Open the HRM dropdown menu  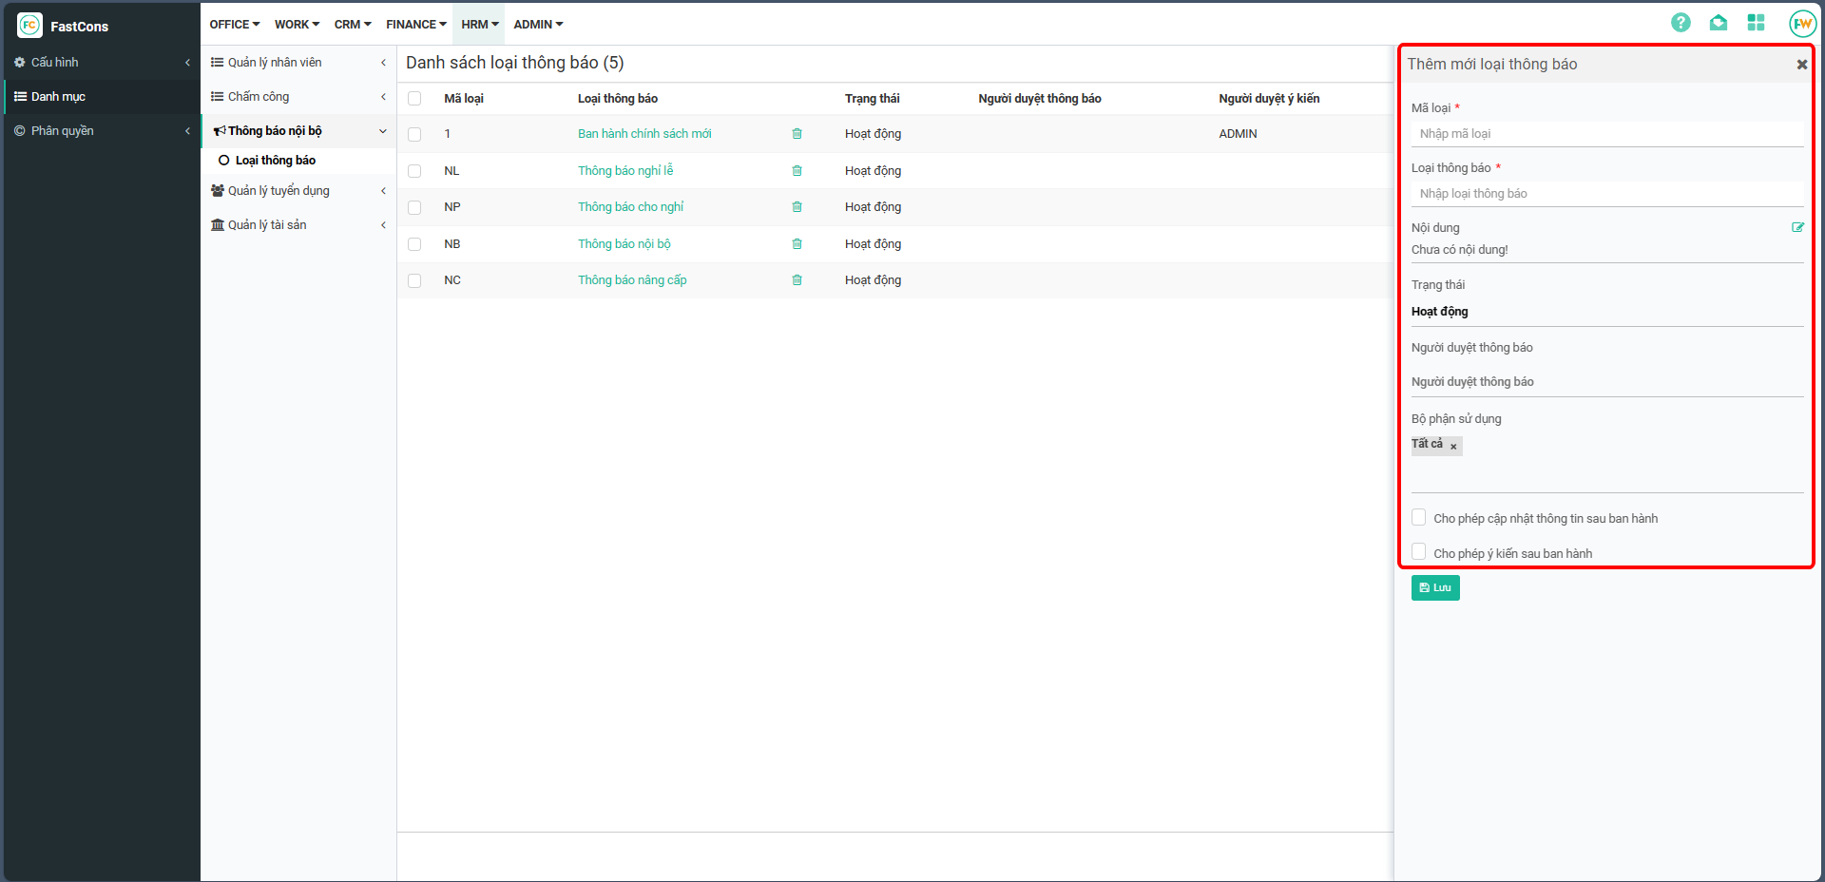[479, 25]
